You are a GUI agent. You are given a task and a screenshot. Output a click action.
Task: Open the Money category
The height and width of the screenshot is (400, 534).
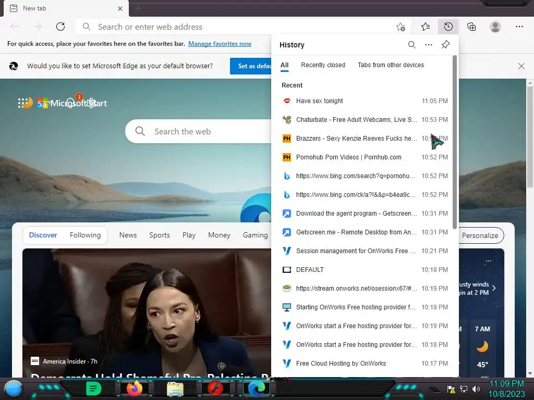219,235
